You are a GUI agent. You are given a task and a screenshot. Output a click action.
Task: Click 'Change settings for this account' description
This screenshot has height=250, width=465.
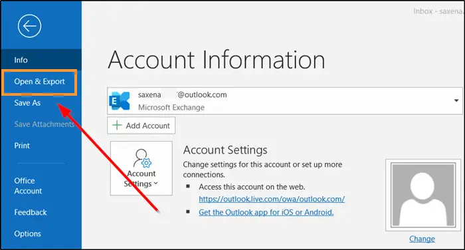[x=262, y=170]
